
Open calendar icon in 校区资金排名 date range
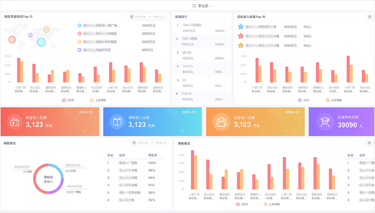[132, 17]
